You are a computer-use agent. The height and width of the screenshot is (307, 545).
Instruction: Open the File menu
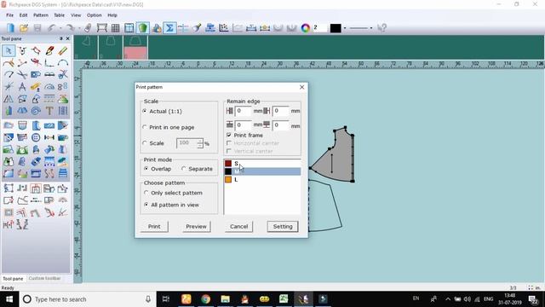point(9,15)
